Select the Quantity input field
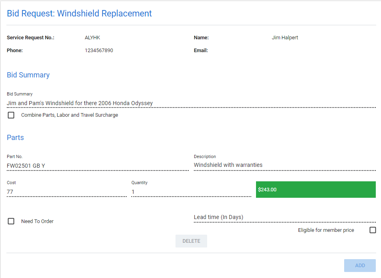381x278 pixels. (x=191, y=192)
